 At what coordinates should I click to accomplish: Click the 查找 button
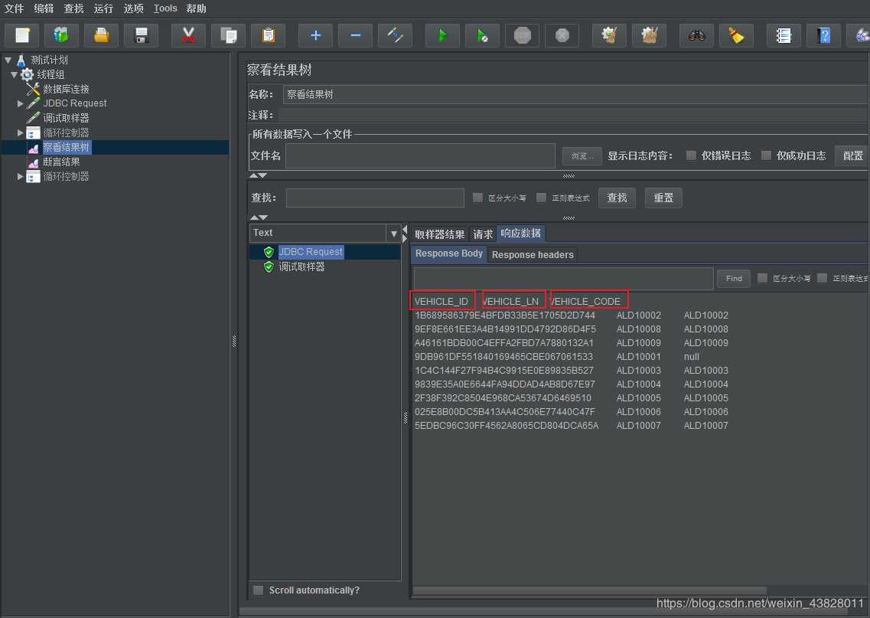click(617, 198)
